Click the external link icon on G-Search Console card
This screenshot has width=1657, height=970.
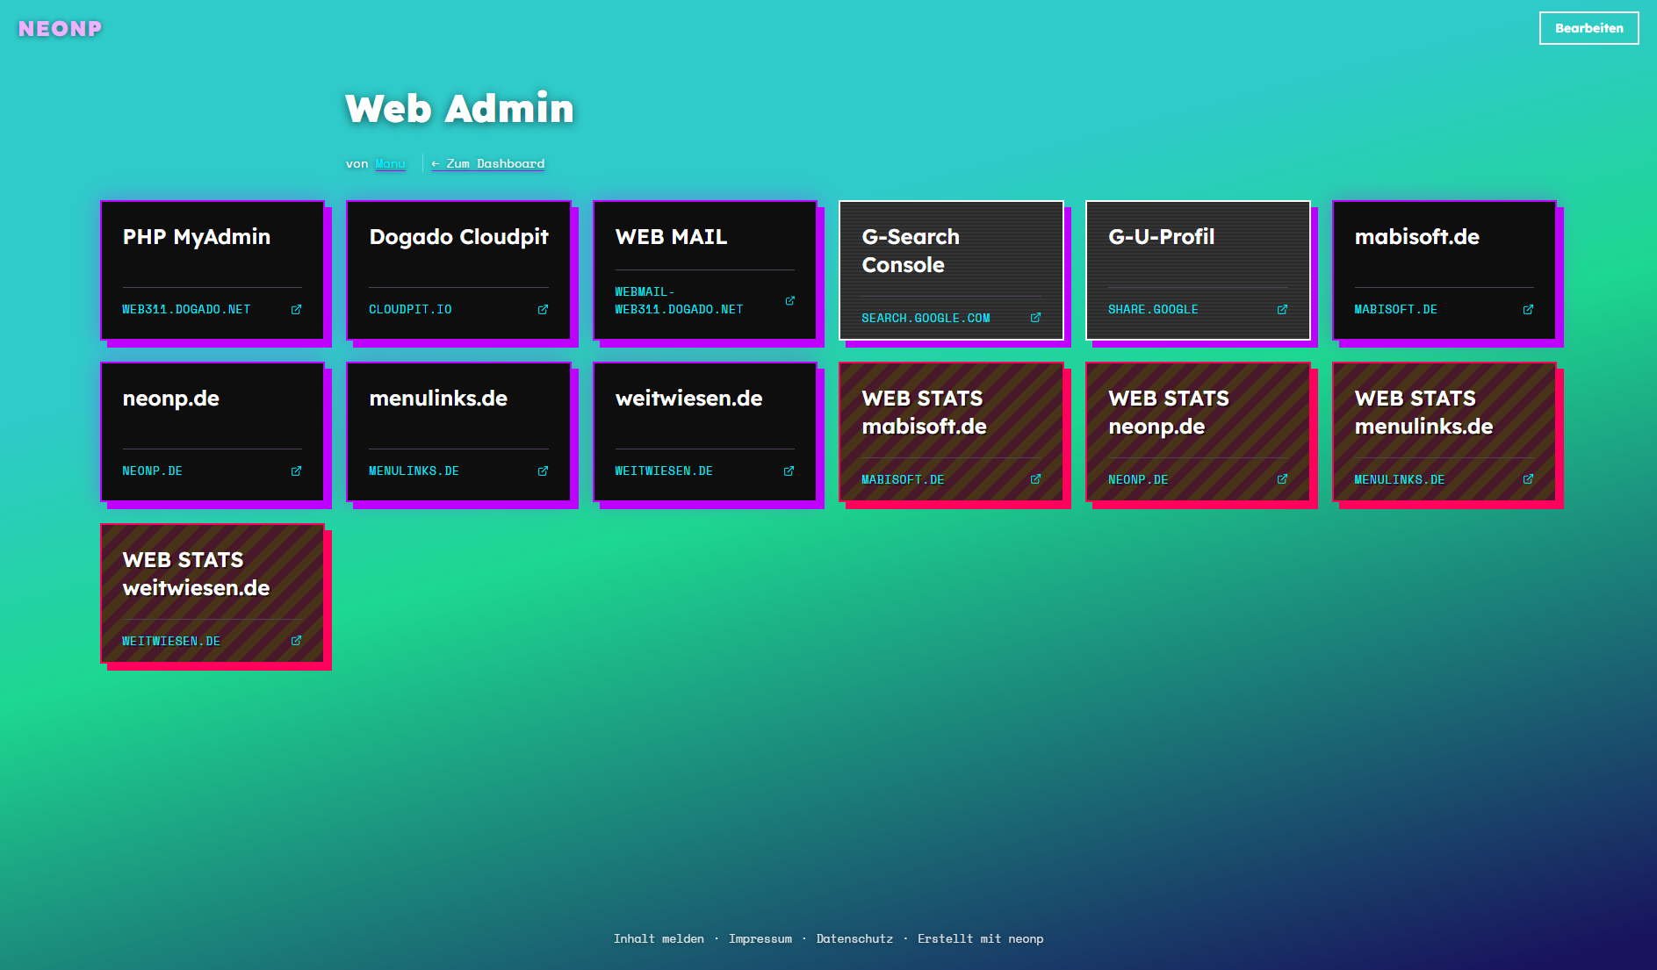coord(1035,318)
